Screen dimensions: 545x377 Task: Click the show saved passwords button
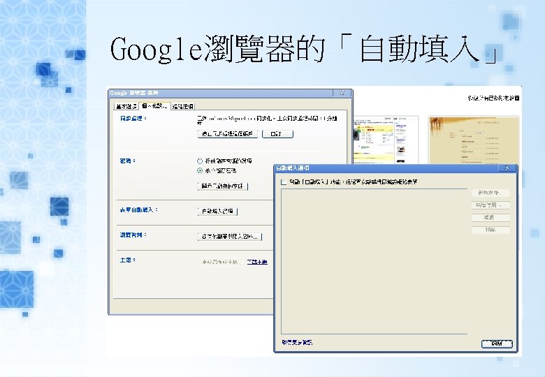click(x=223, y=186)
